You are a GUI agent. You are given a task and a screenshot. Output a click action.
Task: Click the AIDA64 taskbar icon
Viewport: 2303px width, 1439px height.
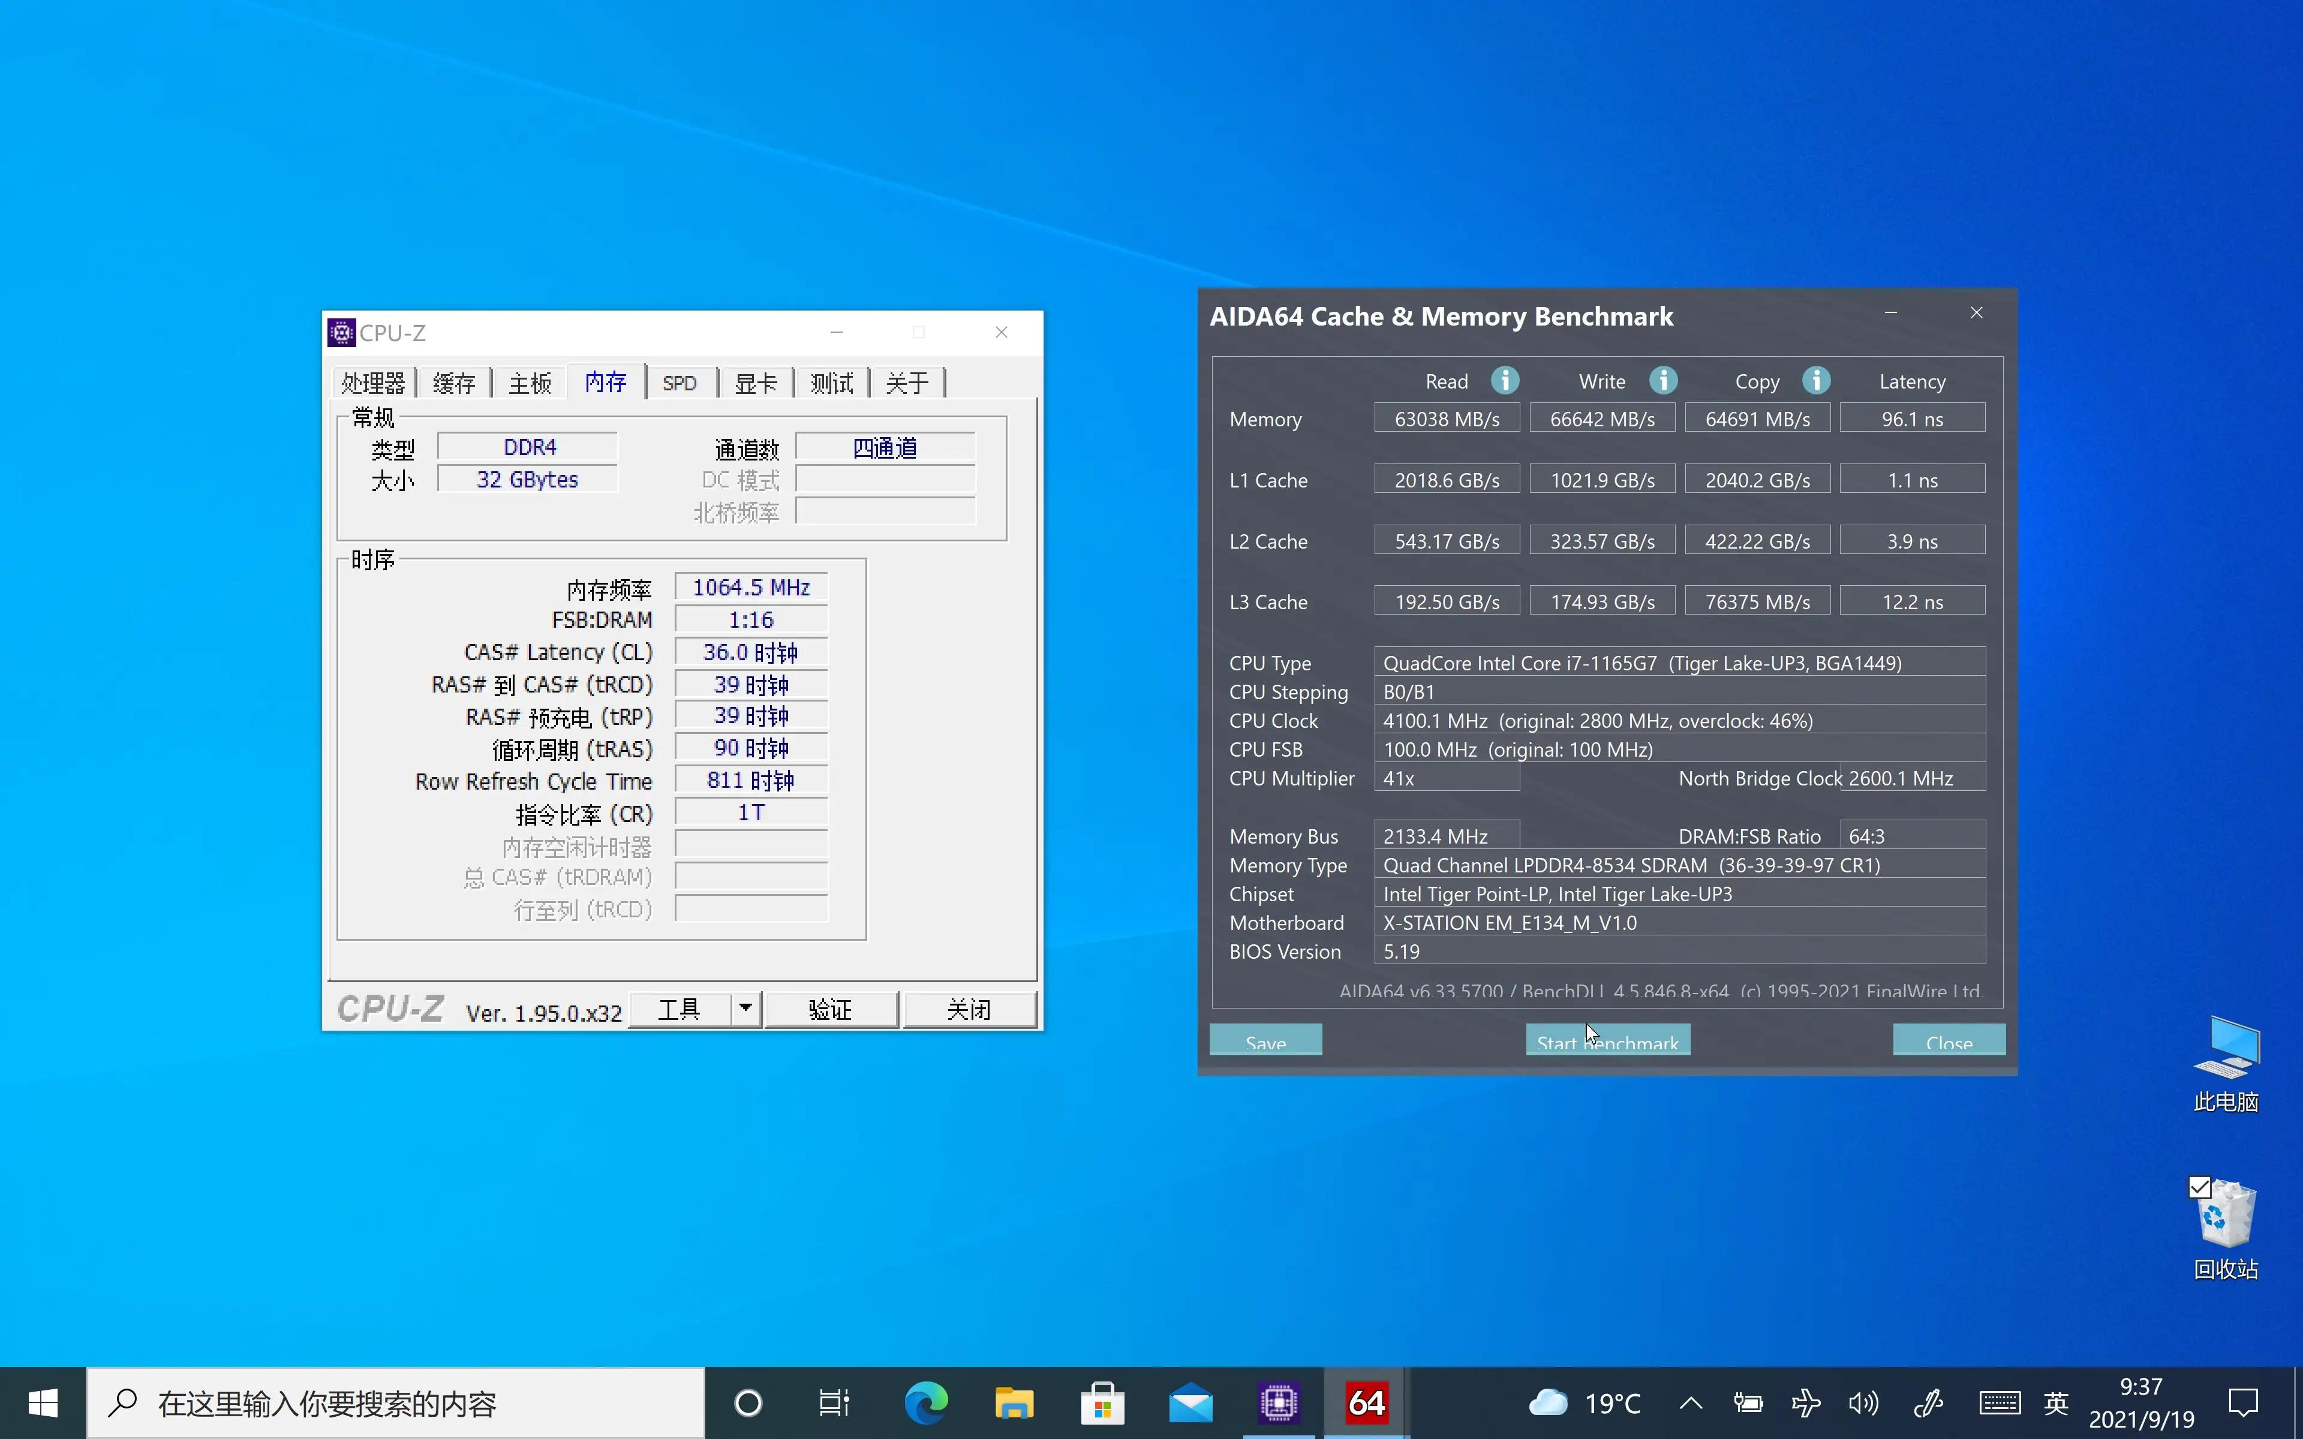coord(1366,1403)
